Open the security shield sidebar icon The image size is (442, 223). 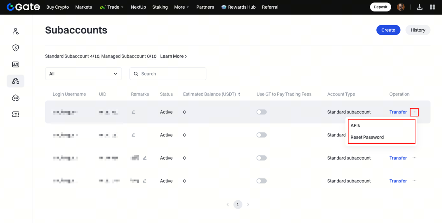(x=16, y=48)
